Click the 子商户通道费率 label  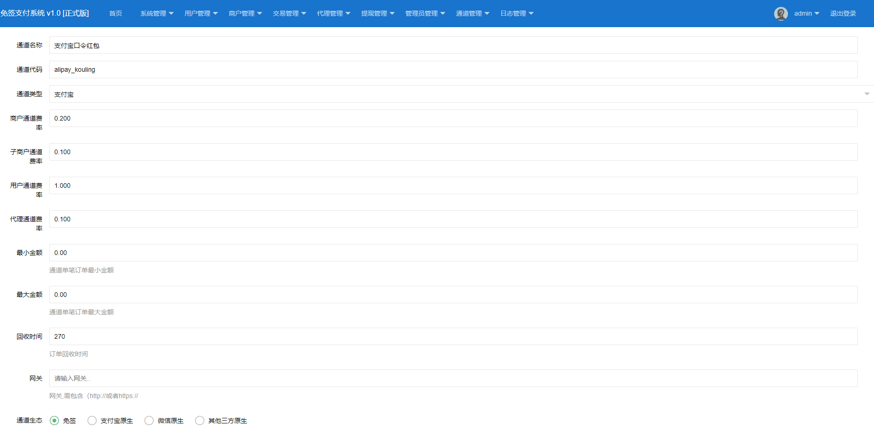(26, 156)
